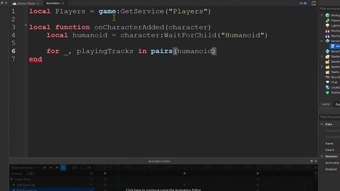Screen dimensions: 340x191
Task: Expand the Lower Torso animation track
Action: 12,179
